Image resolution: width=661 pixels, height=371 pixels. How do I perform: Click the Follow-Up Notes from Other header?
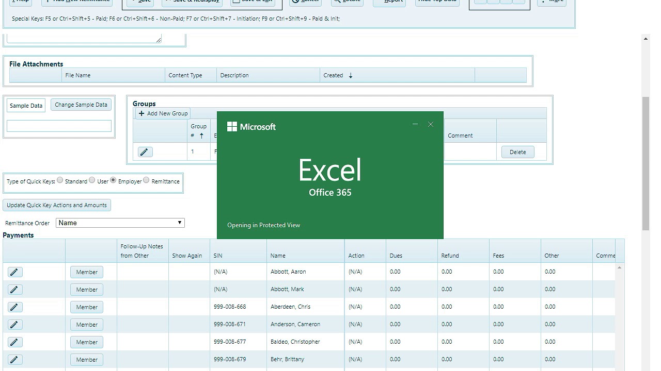click(x=142, y=251)
